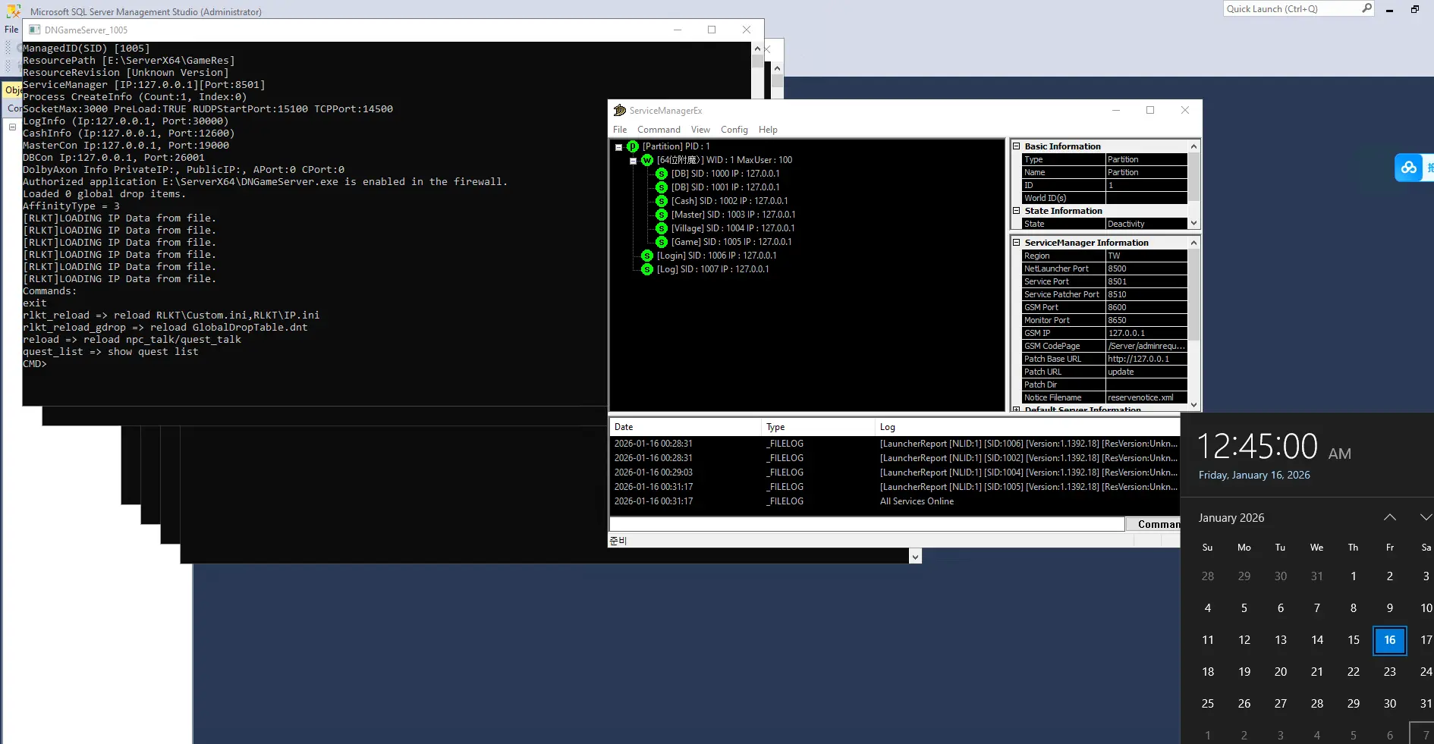Sort the log by Type column header

point(818,427)
